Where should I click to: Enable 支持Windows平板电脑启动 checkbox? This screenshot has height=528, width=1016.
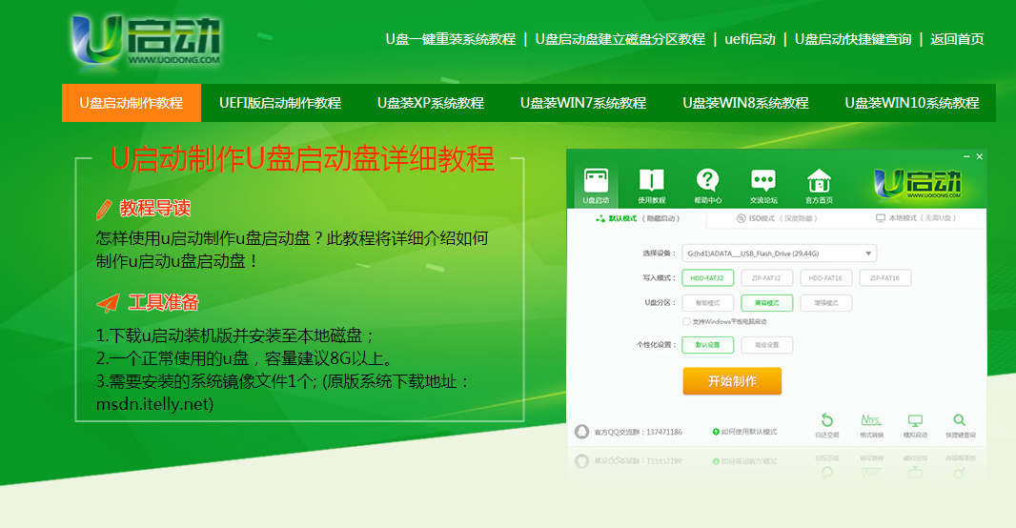686,321
